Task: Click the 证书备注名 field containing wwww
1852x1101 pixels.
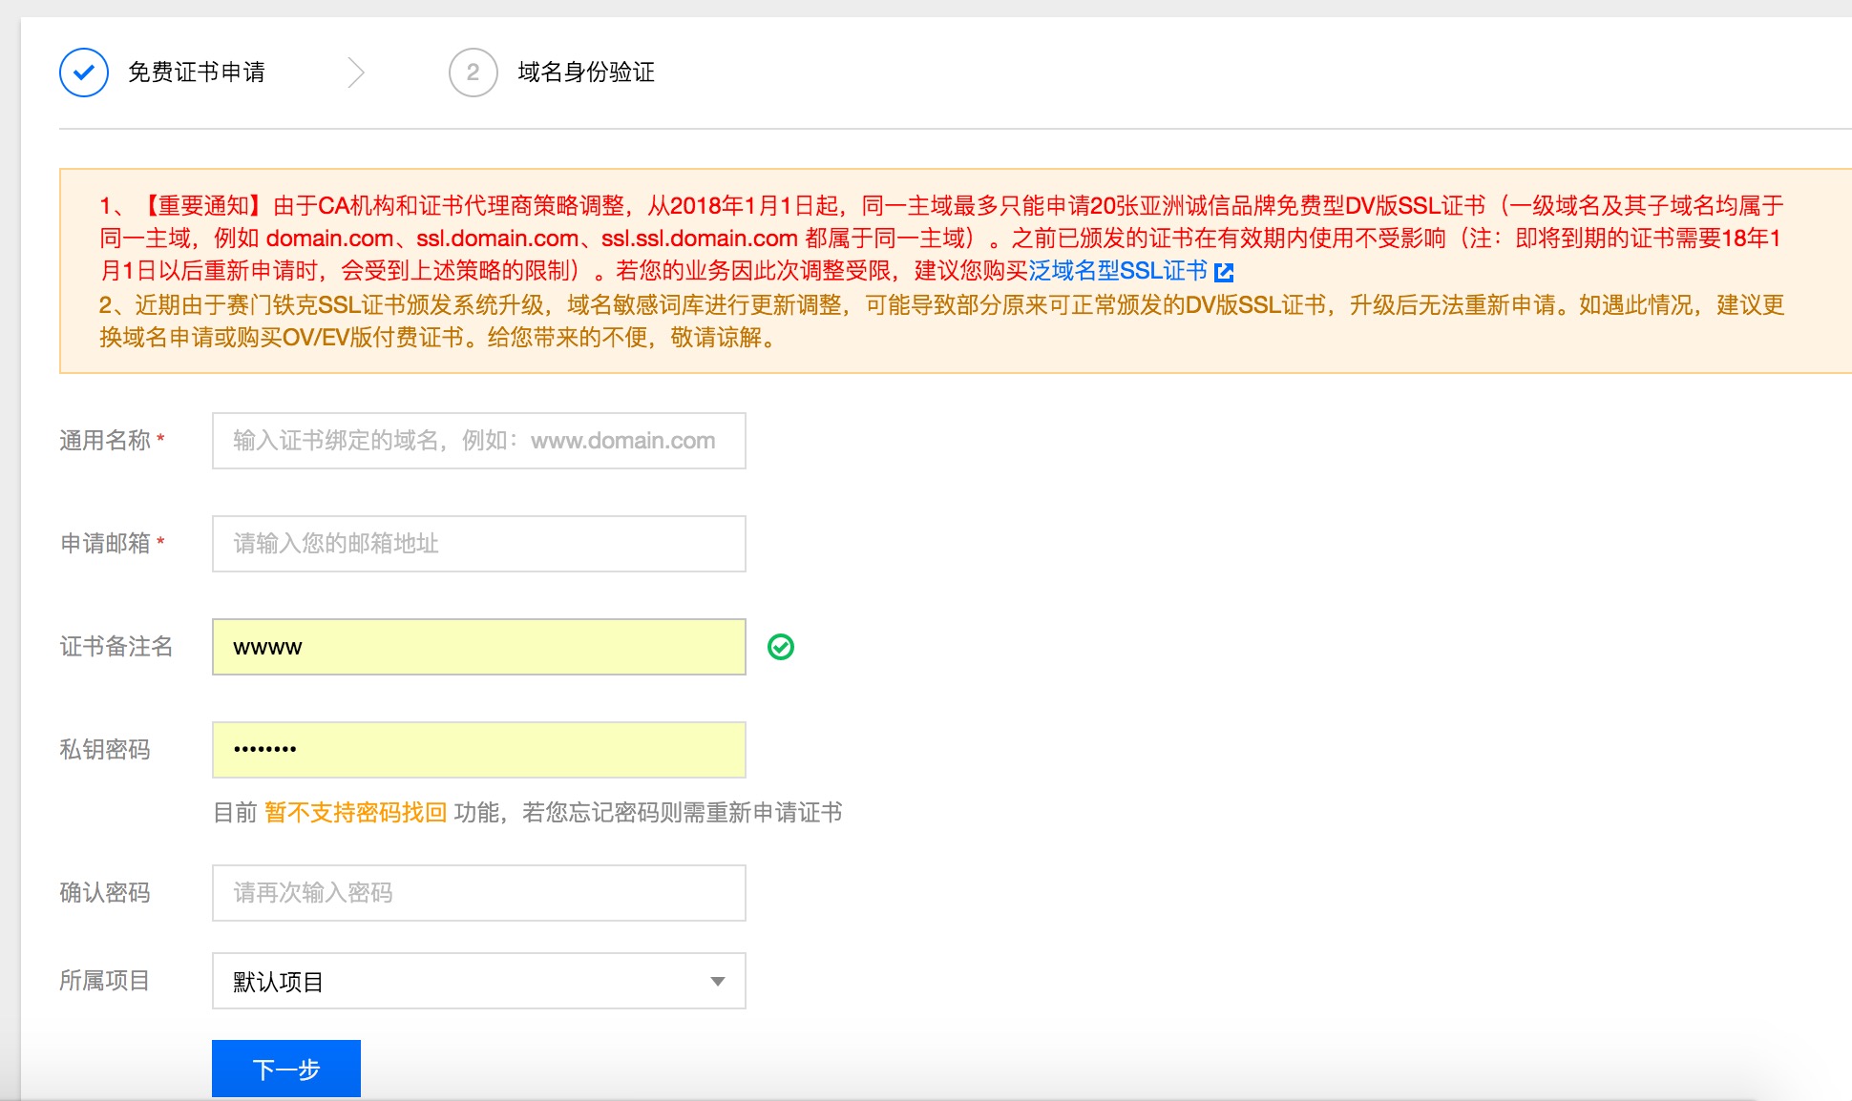Action: pos(478,647)
